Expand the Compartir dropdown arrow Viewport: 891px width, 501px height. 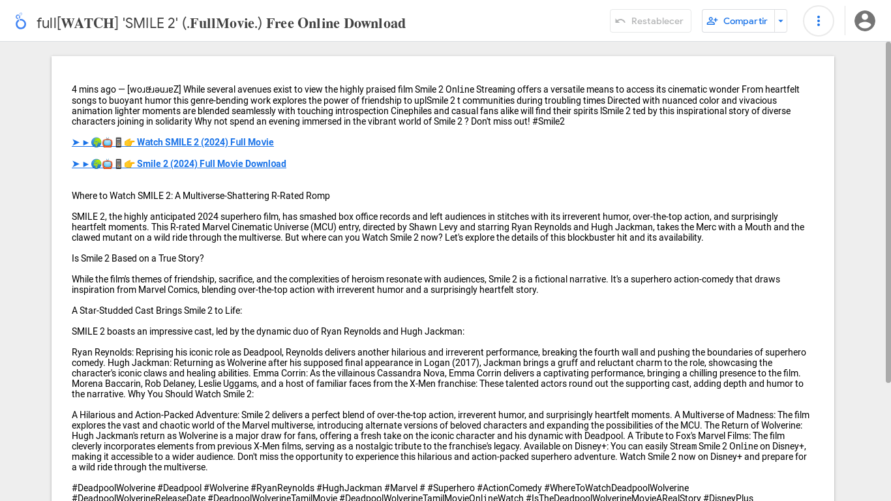point(781,21)
